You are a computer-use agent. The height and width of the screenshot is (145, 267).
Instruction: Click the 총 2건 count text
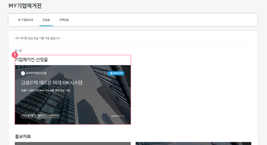pos(18,51)
